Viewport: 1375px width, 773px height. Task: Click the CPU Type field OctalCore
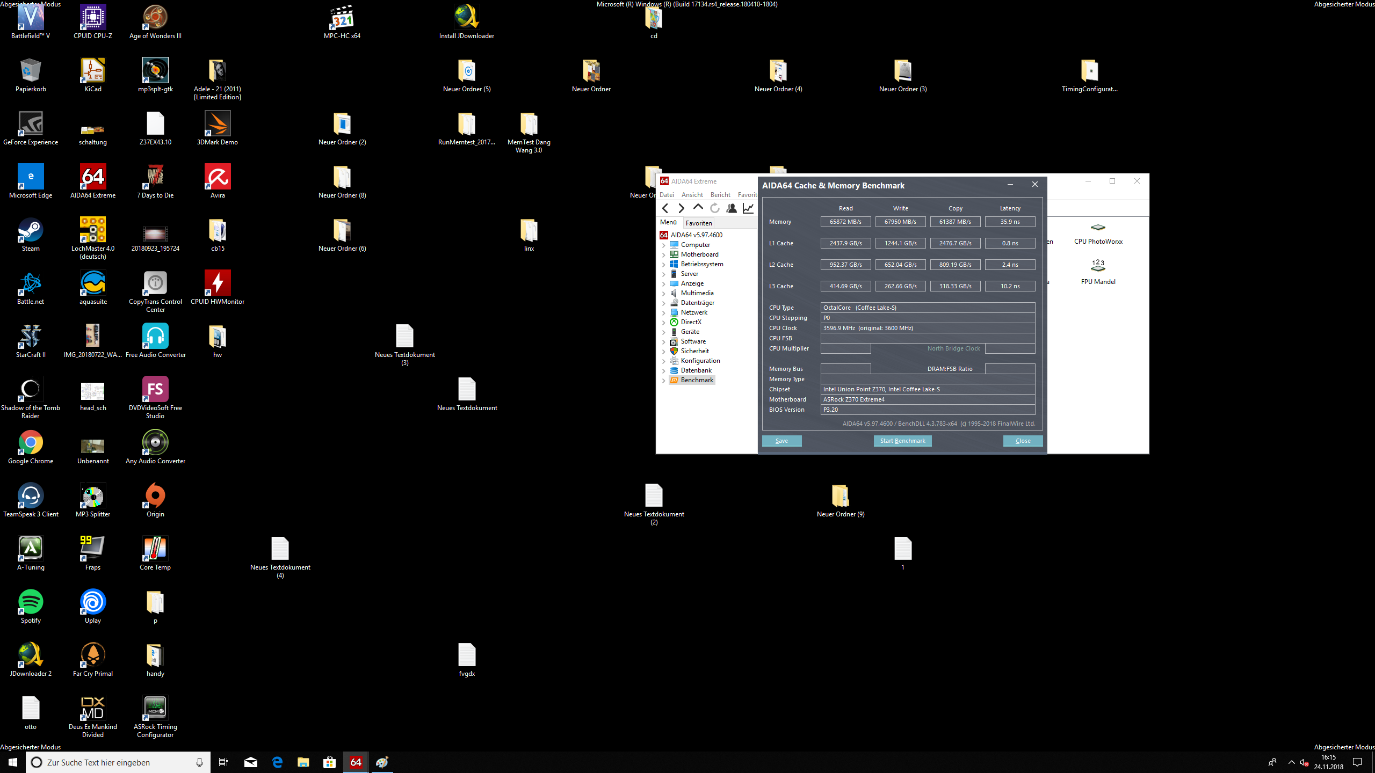(x=928, y=308)
